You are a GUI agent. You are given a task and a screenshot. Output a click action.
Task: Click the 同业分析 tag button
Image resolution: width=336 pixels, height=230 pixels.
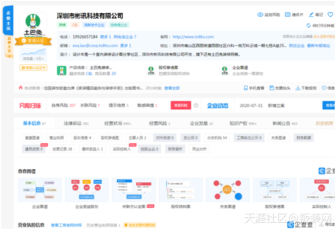pyautogui.click(x=199, y=149)
